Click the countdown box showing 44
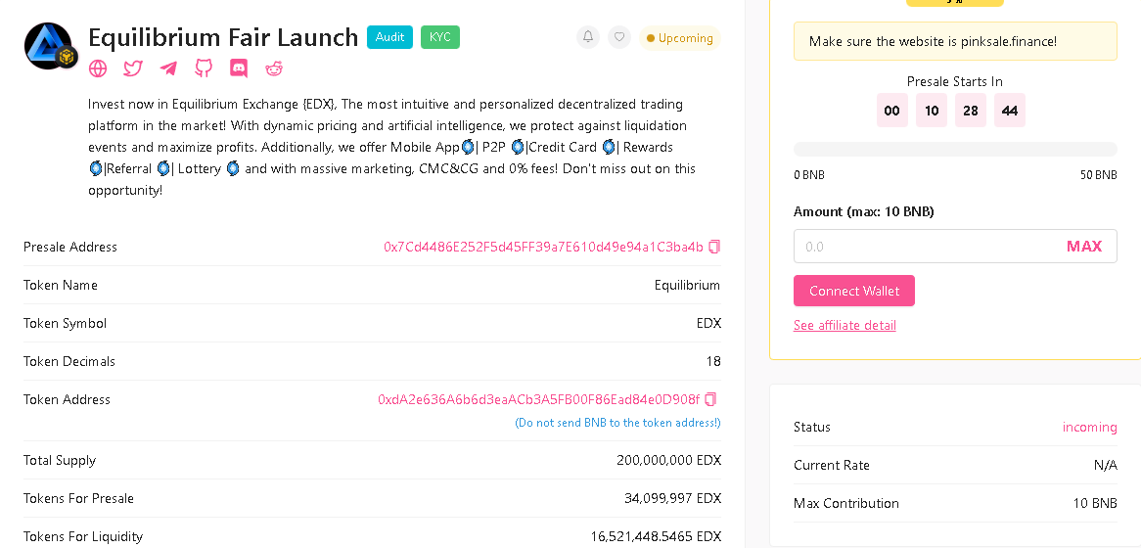Image resolution: width=1141 pixels, height=548 pixels. pyautogui.click(x=1009, y=111)
